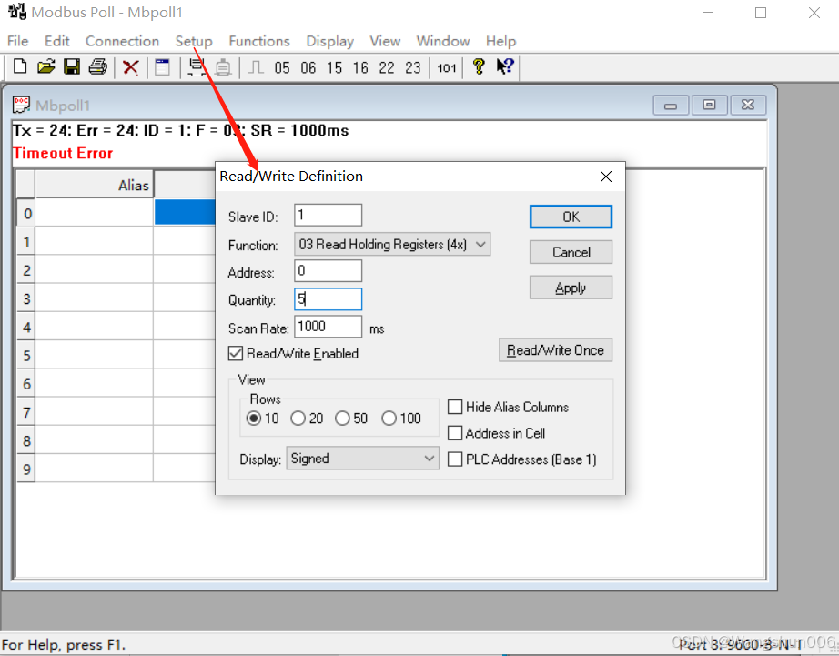Click the red X delete toolbar icon

point(130,67)
